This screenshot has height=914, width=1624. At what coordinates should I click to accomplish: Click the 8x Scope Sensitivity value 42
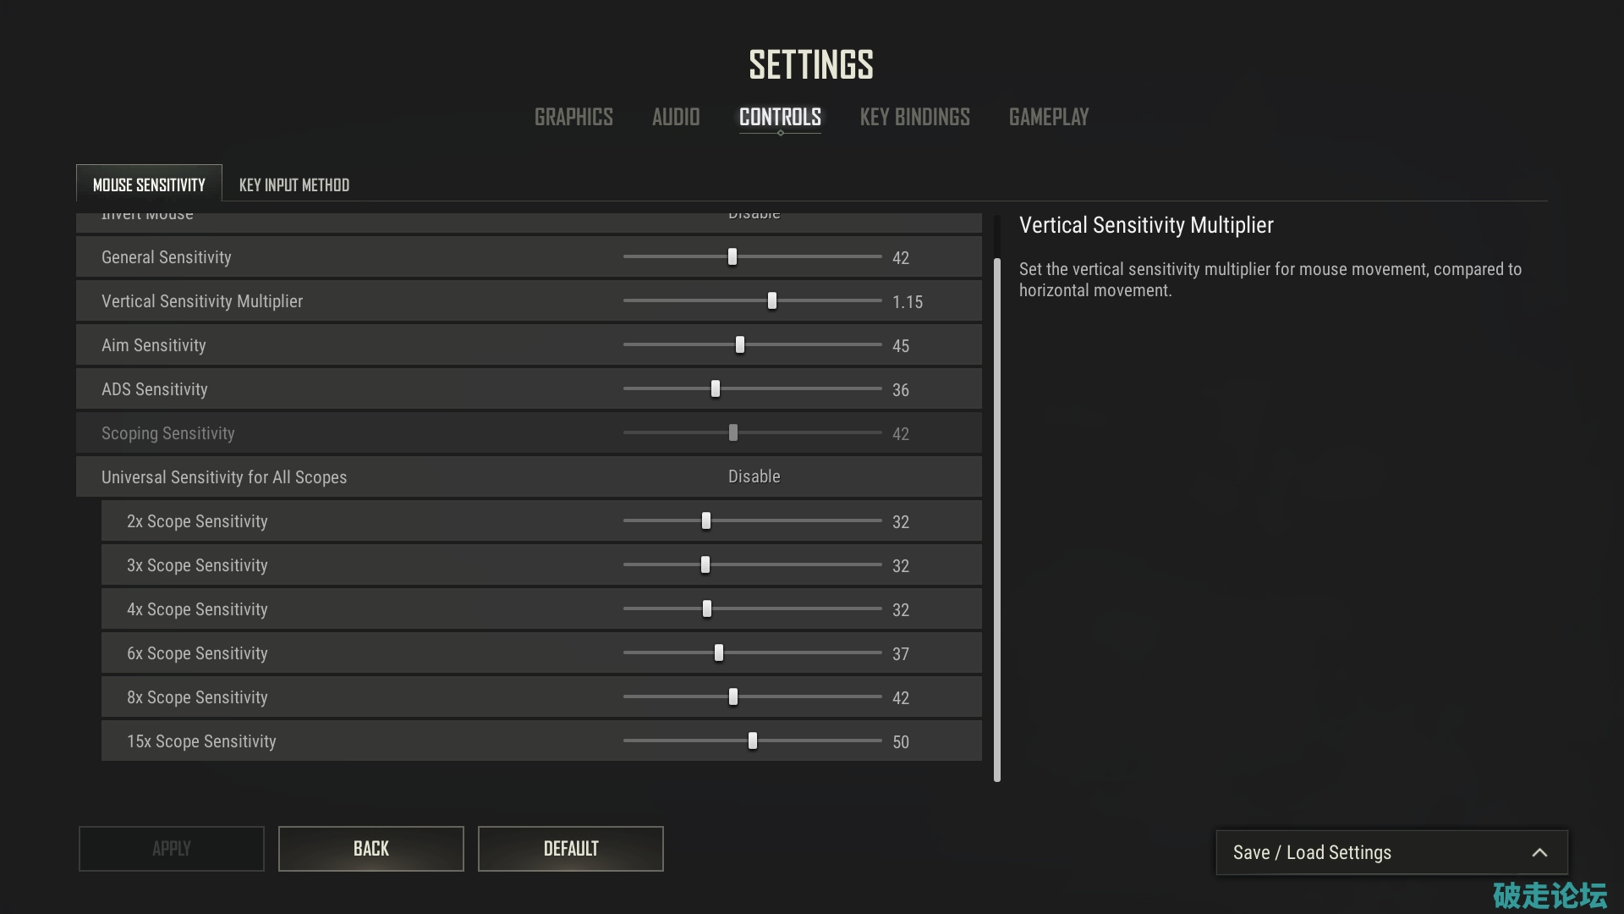coord(900,698)
